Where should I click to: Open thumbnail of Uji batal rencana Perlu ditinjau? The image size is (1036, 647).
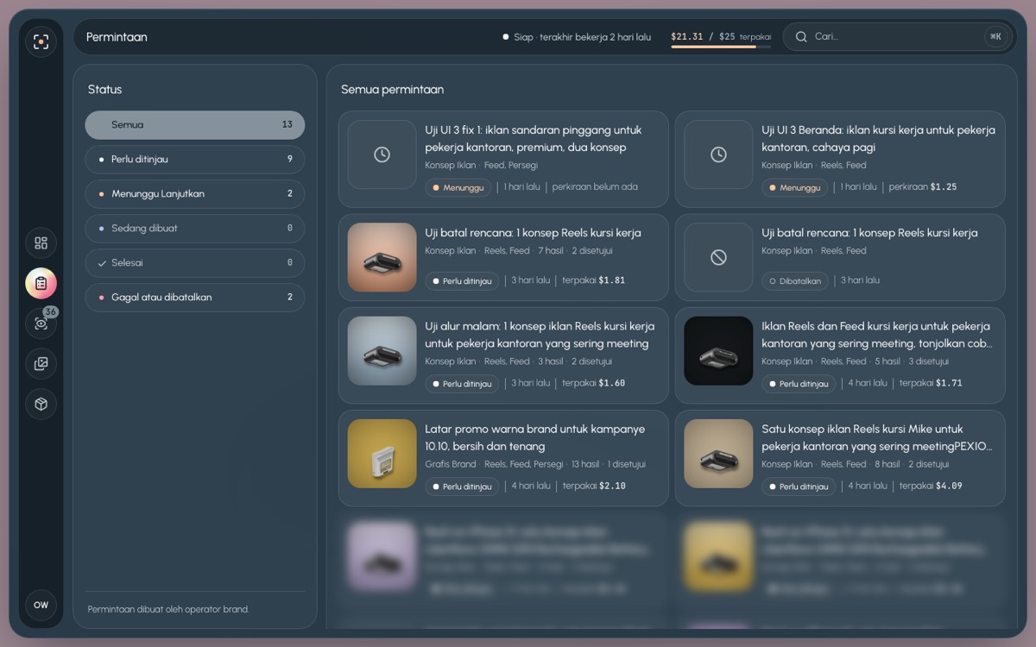click(382, 257)
